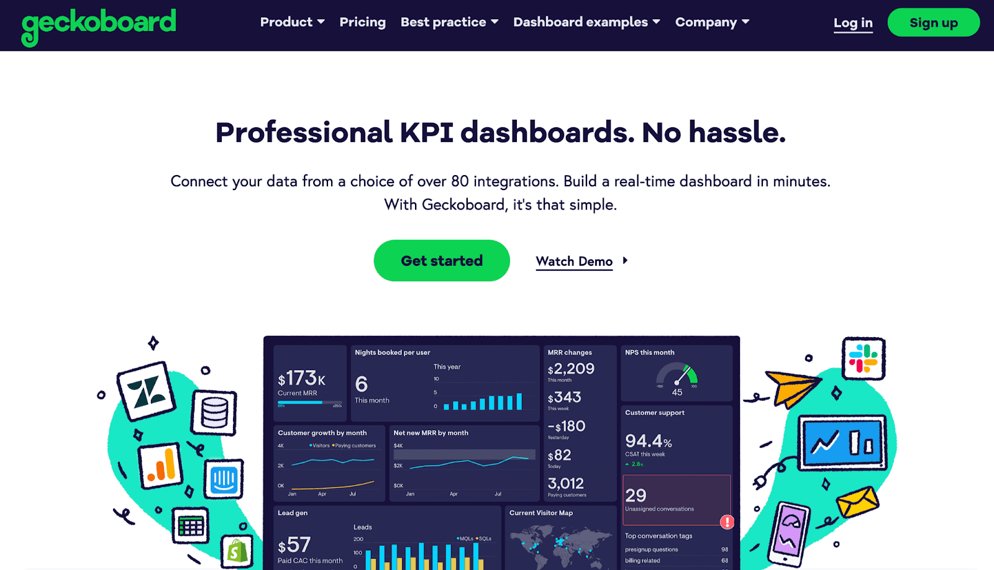Click the Net new MRR by month chart
The height and width of the screenshot is (570, 994).
464,463
